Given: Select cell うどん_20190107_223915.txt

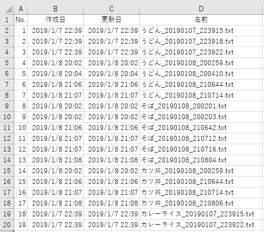Looking at the screenshot, I should pos(201,30).
